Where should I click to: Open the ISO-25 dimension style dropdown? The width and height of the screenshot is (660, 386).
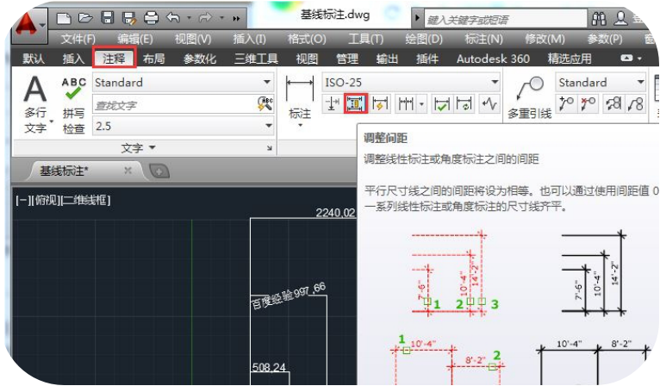[410, 83]
